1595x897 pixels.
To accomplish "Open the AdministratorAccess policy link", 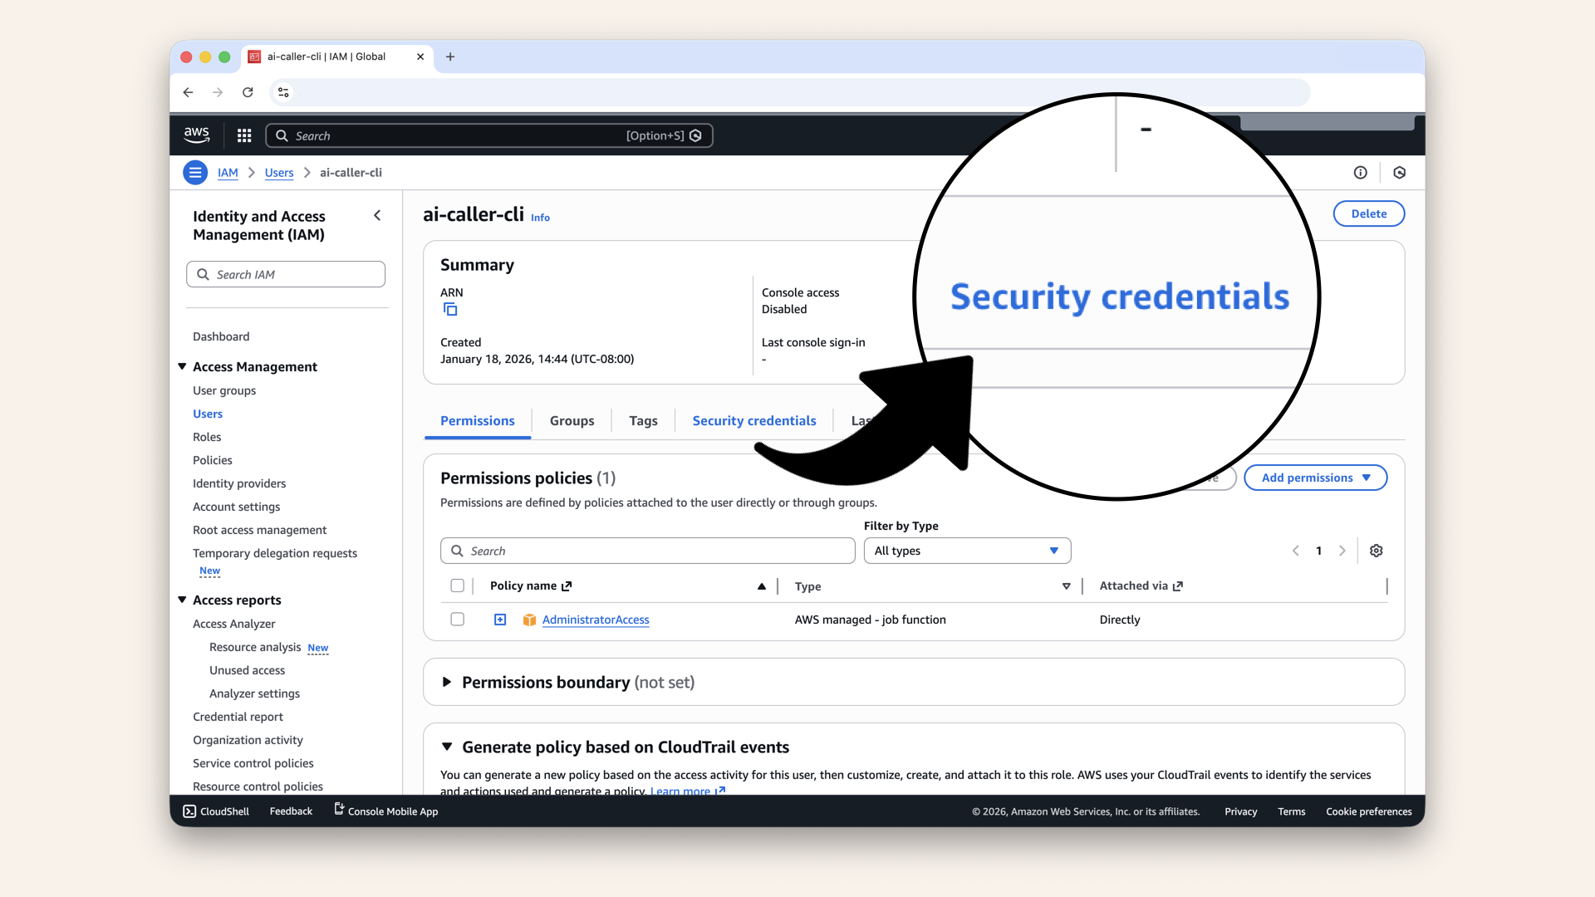I will click(596, 620).
